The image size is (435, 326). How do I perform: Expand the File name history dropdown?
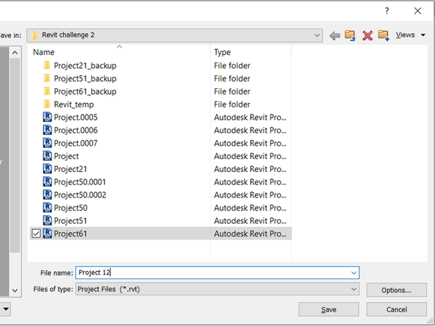354,273
